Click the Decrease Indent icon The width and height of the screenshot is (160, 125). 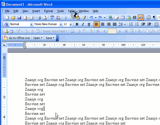(143, 24)
